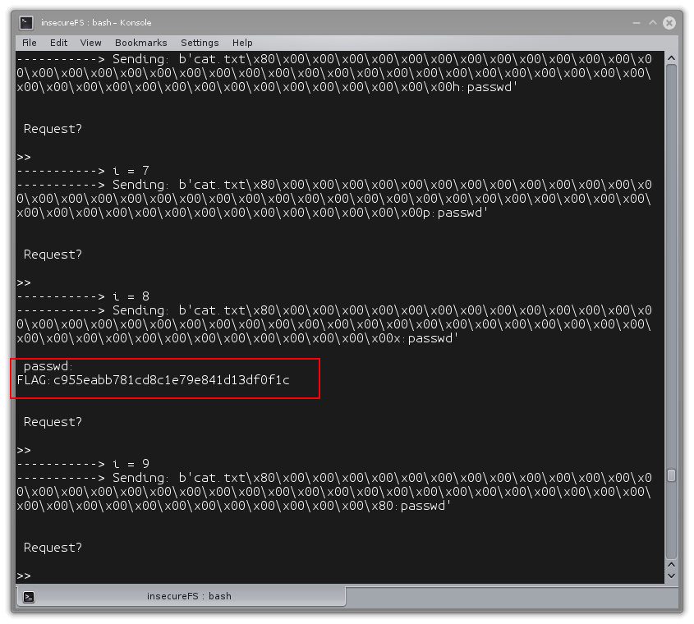Viewport: 694px width, 624px height.
Task: Click the last ">>" prompt in terminal
Action: 24,576
